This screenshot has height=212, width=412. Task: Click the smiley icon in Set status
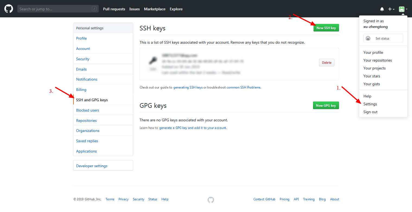point(368,39)
